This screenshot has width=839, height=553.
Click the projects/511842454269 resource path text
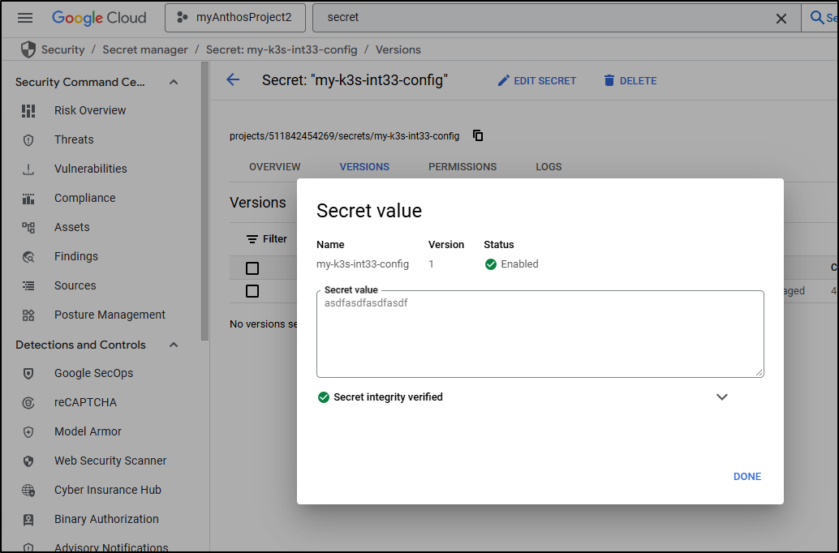(x=344, y=136)
